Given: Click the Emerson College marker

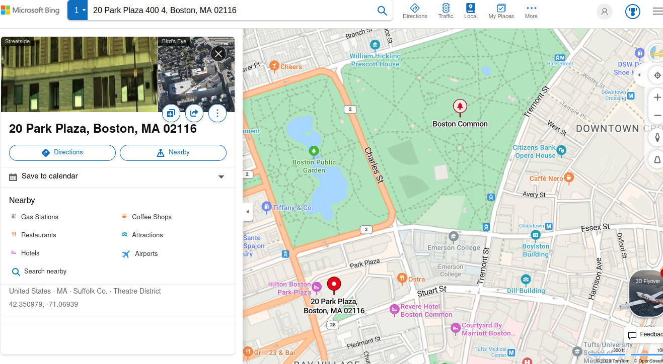Looking at the screenshot, I should pyautogui.click(x=454, y=236).
